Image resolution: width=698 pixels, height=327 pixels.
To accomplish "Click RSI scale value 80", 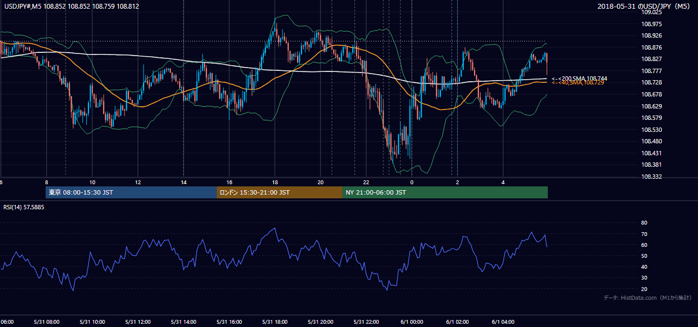I will coord(644,223).
